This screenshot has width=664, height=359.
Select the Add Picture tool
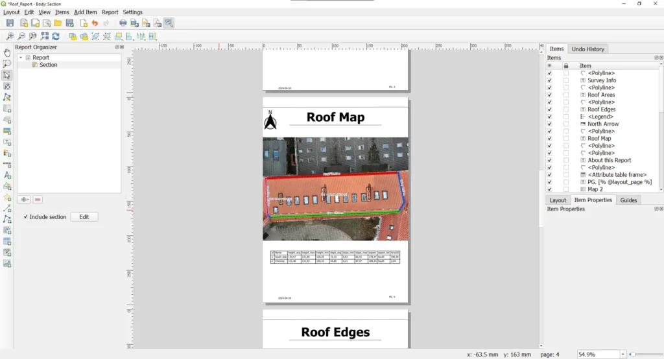(6, 131)
